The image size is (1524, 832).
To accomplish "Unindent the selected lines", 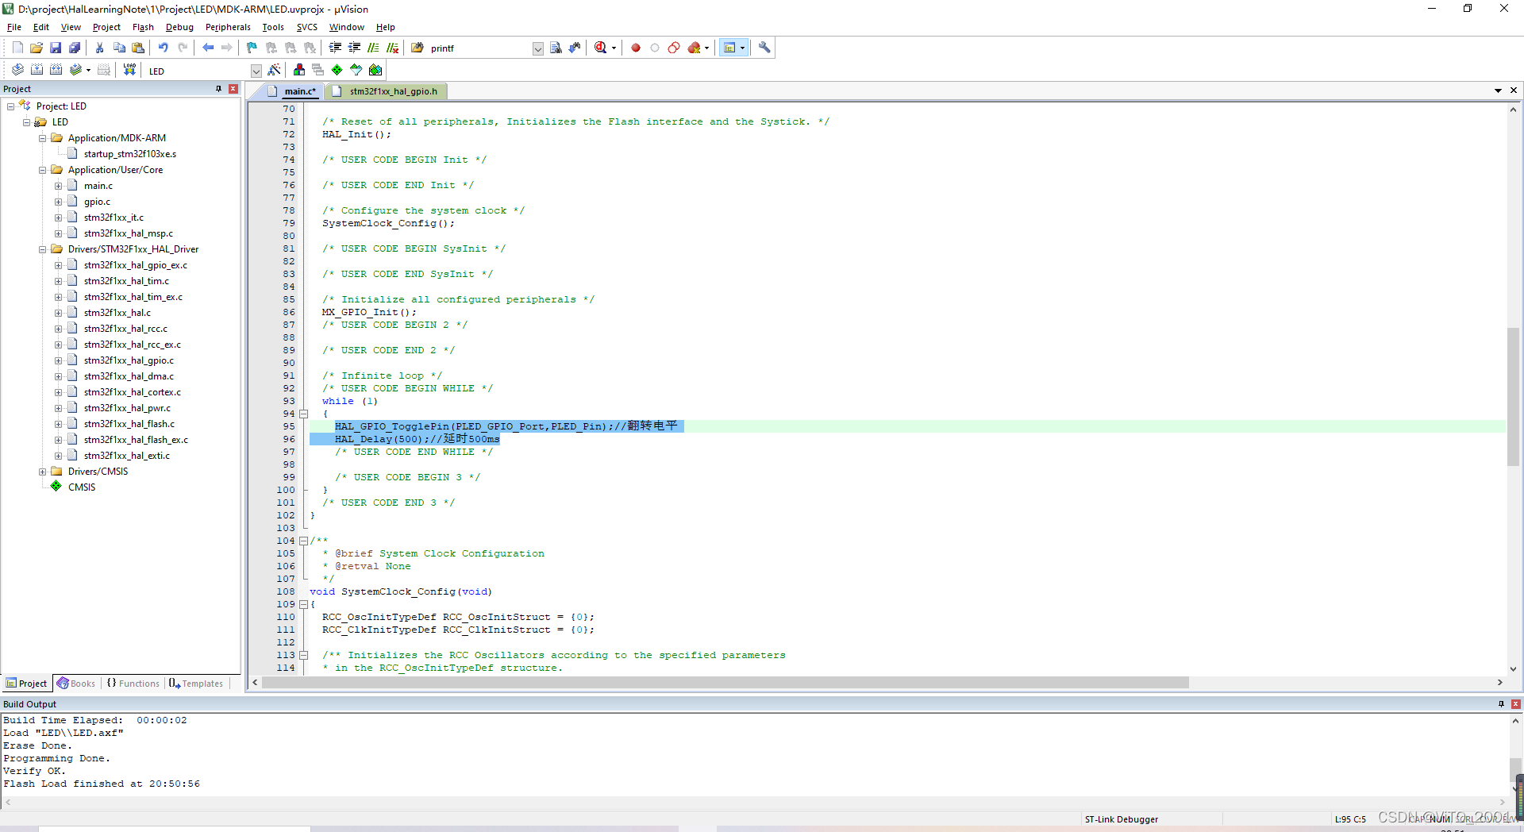I will (354, 48).
